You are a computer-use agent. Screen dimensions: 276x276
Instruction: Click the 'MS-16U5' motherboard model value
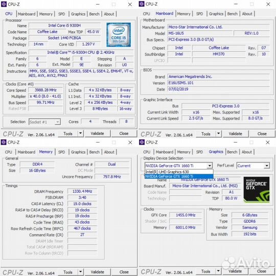pyautogui.click(x=200, y=33)
